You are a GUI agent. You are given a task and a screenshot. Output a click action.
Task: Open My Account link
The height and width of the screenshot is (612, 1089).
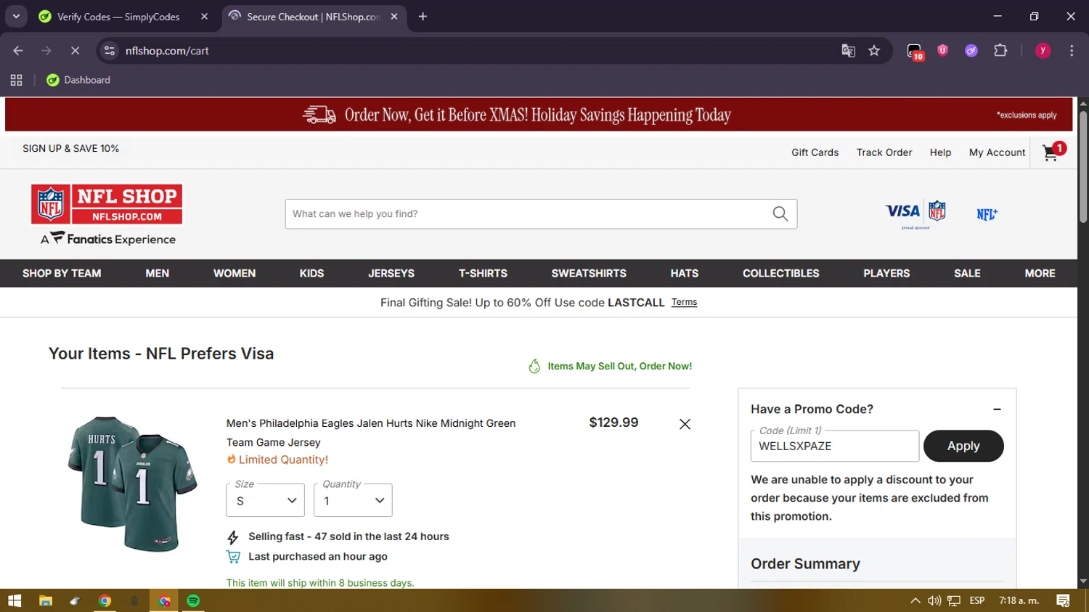(997, 152)
